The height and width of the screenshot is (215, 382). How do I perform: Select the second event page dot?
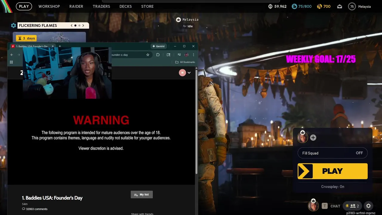point(79,25)
